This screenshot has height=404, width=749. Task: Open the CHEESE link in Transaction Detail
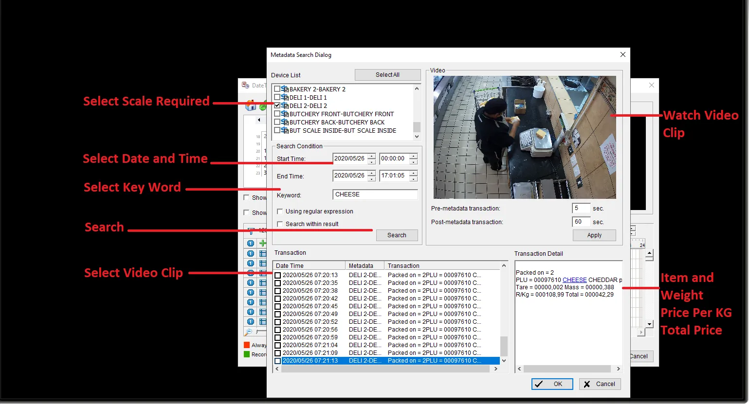click(x=575, y=280)
